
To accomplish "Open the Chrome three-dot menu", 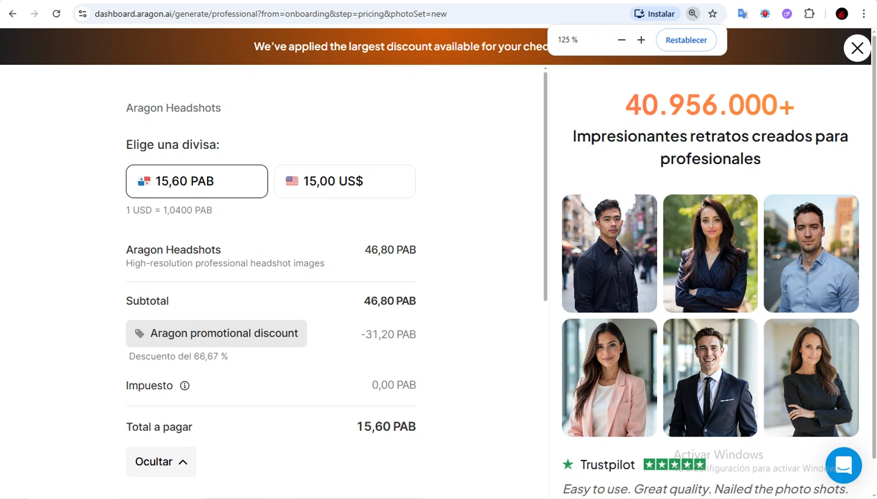I will (864, 13).
